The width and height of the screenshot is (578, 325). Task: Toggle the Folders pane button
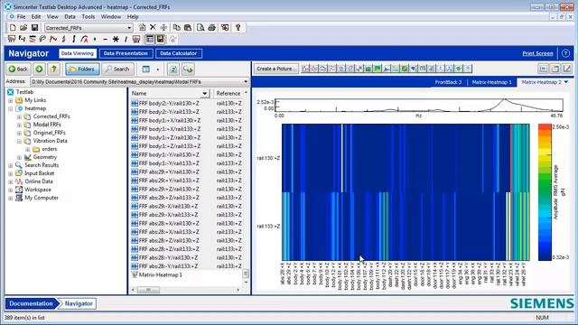coord(82,69)
